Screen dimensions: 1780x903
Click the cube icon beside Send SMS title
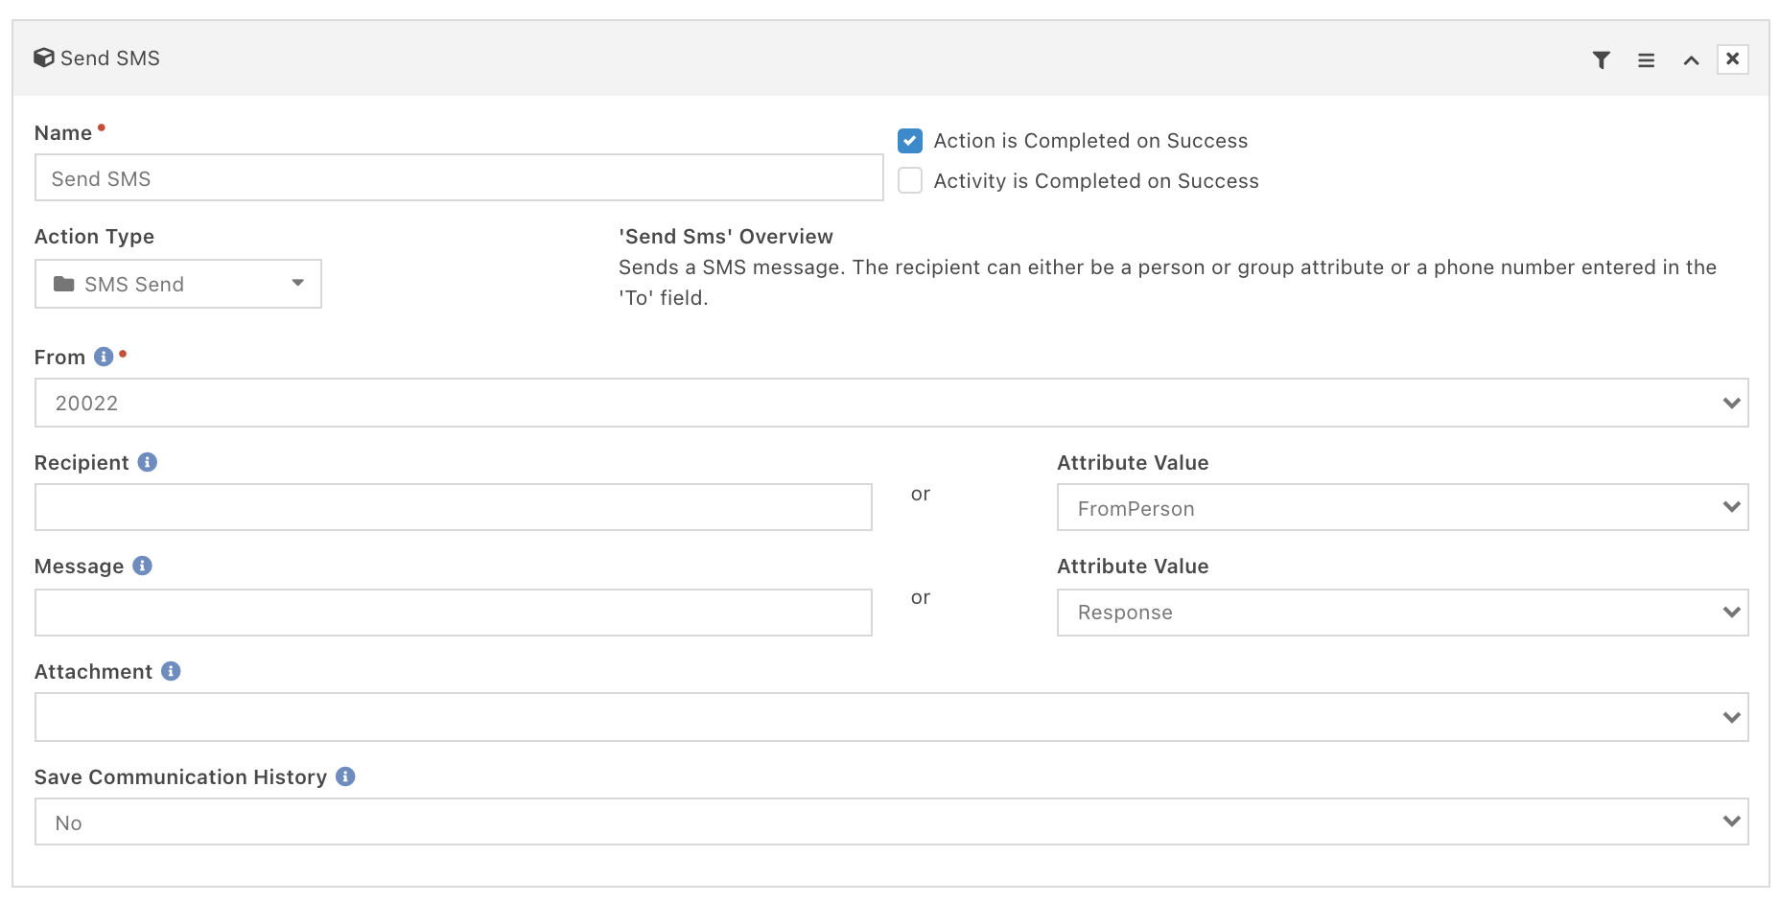pos(44,58)
